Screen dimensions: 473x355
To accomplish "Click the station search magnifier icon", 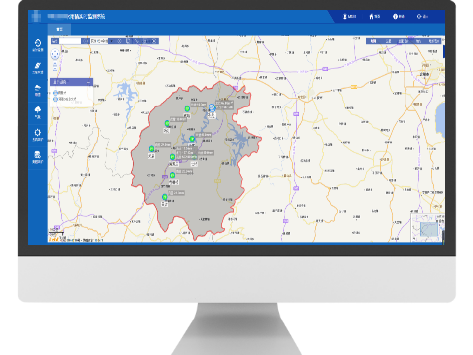I will coord(85,41).
